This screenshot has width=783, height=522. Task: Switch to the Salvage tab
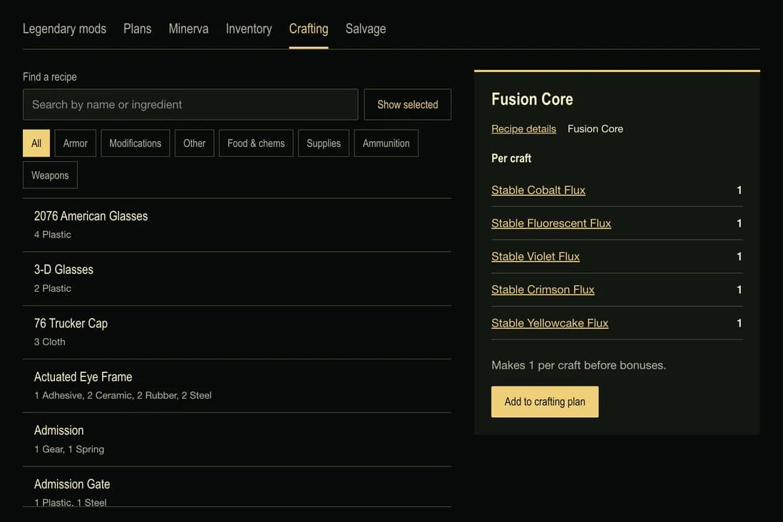click(x=366, y=29)
